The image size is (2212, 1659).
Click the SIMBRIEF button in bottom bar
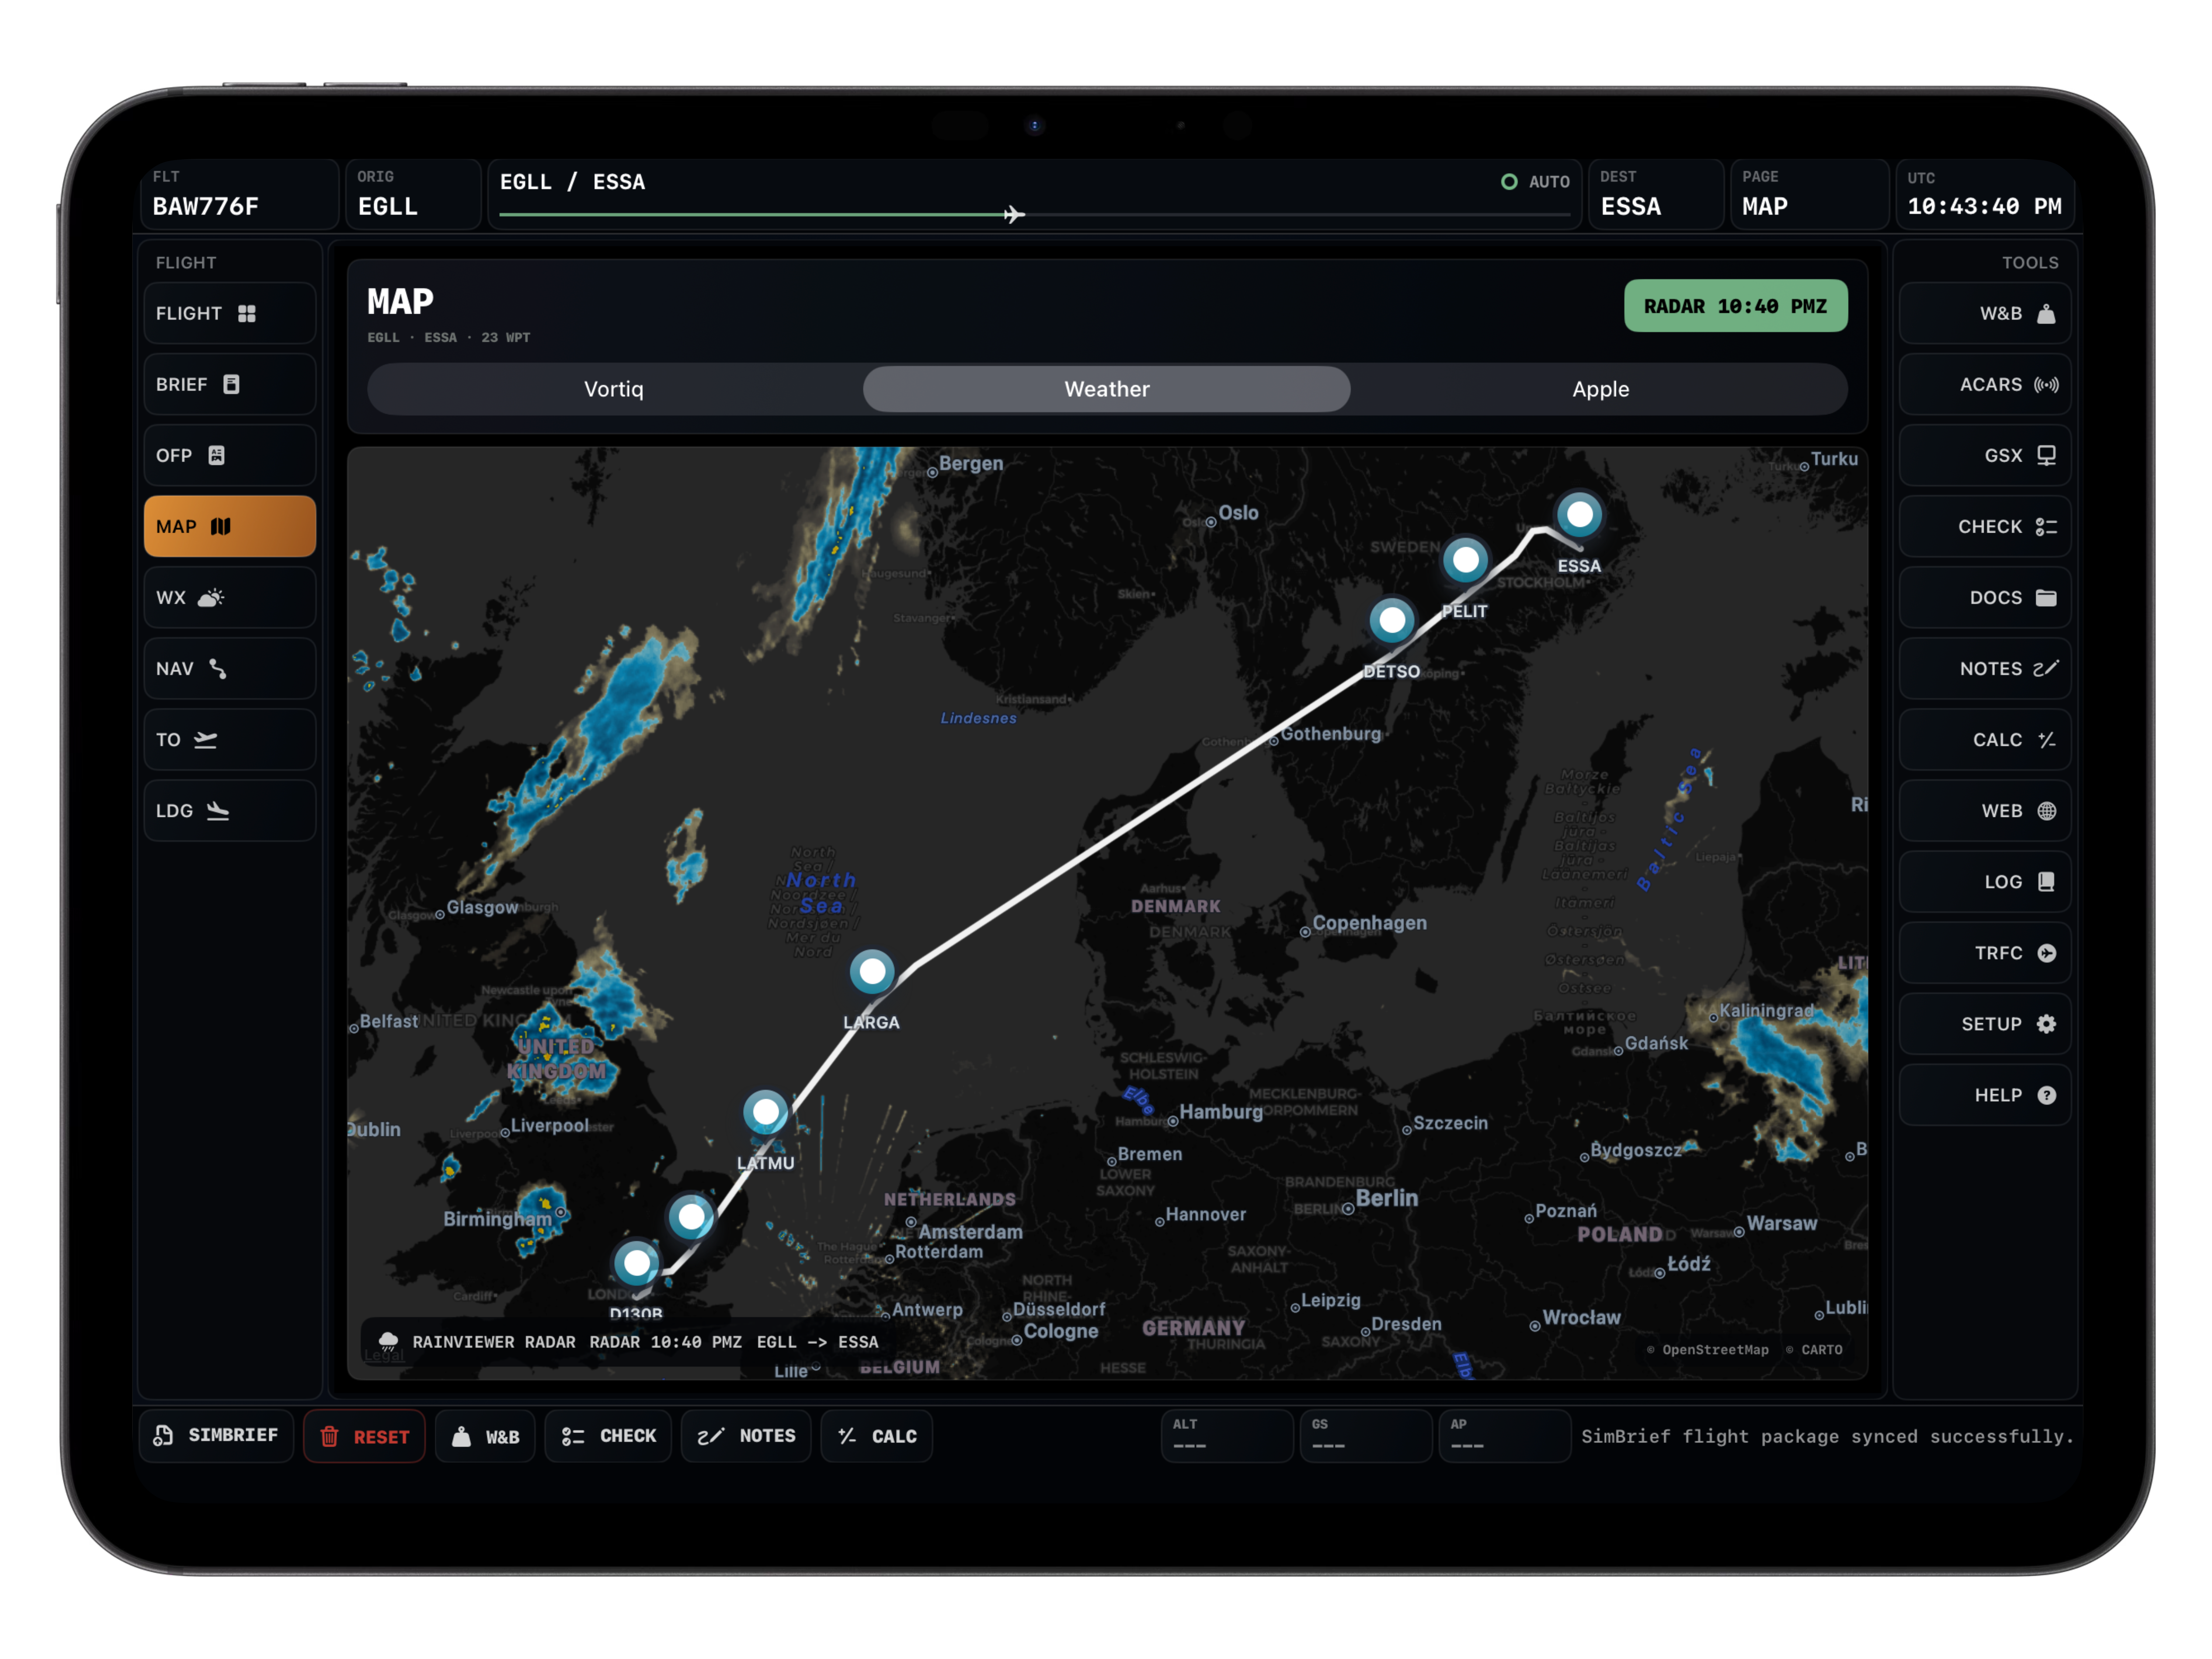click(216, 1436)
